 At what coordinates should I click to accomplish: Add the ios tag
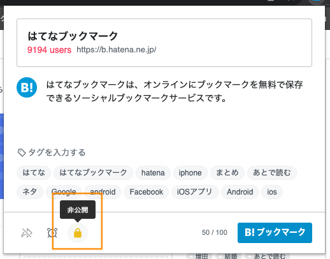(x=272, y=192)
